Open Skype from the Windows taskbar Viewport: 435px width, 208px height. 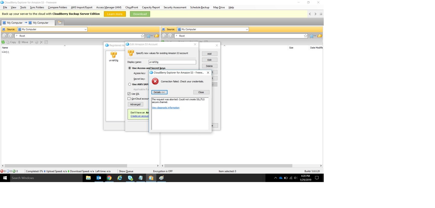[x=130, y=178]
